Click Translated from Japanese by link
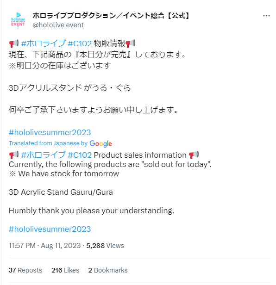 48,143
